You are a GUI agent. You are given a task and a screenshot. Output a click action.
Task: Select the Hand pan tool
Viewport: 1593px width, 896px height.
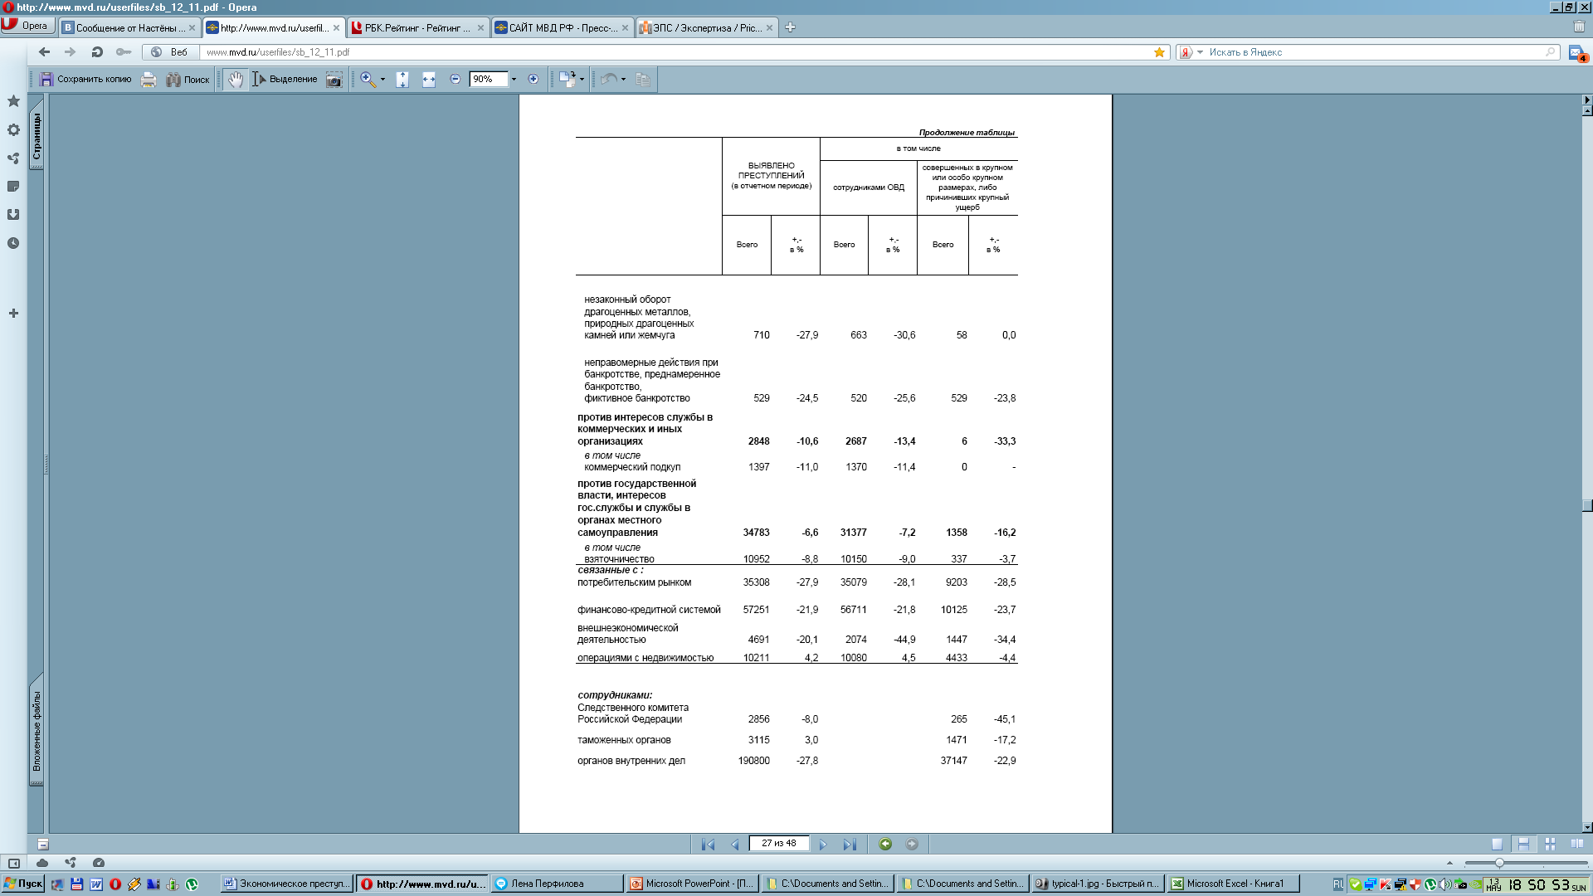tap(236, 79)
